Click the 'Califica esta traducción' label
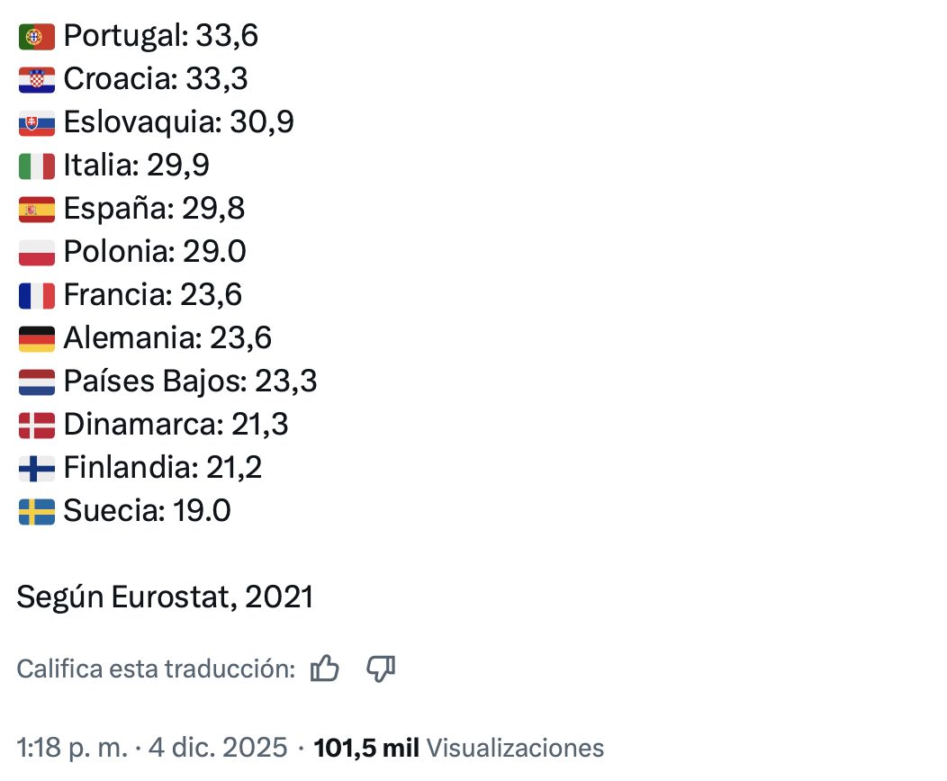The width and height of the screenshot is (947, 781). coord(156,669)
